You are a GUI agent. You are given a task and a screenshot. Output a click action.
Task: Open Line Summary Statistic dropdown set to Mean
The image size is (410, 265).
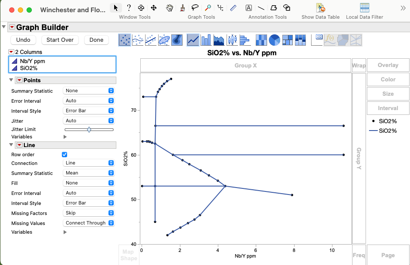tap(88, 173)
